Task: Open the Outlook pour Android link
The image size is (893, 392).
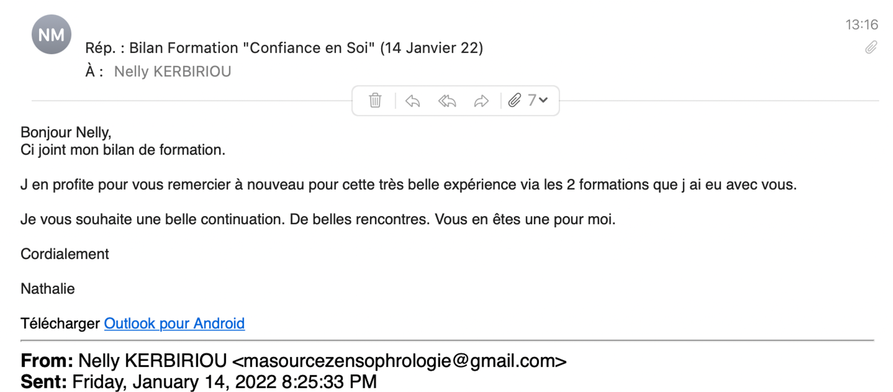Action: [174, 324]
